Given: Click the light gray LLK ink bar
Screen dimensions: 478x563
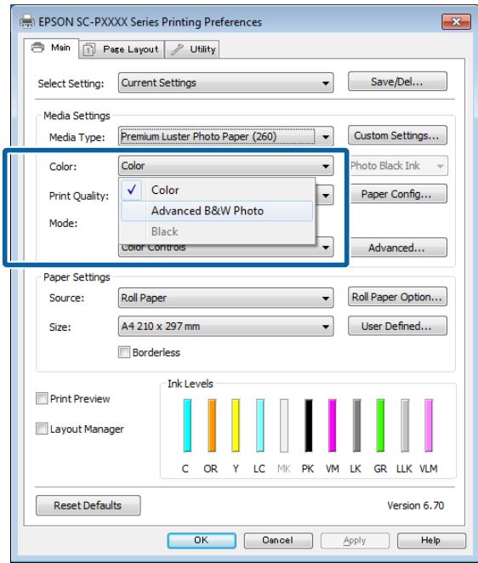Looking at the screenshot, I should coord(405,425).
